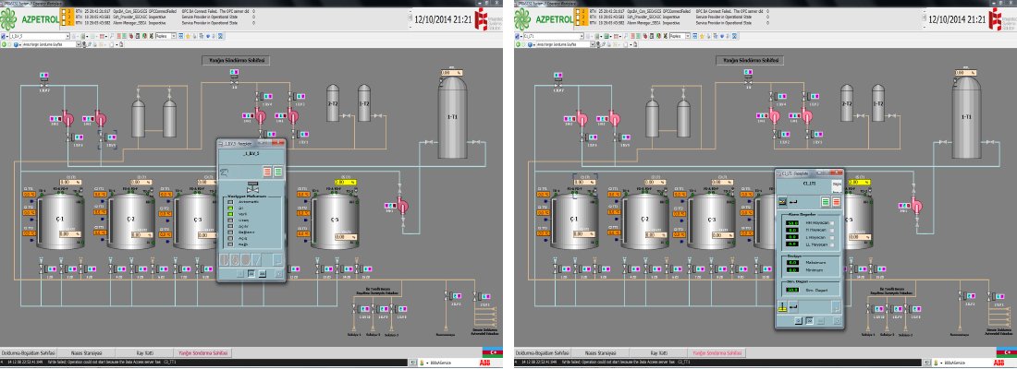
Task: Toggle the HH Həyəcan checkbox in C5_LT1 faceplate
Action: tap(834, 223)
